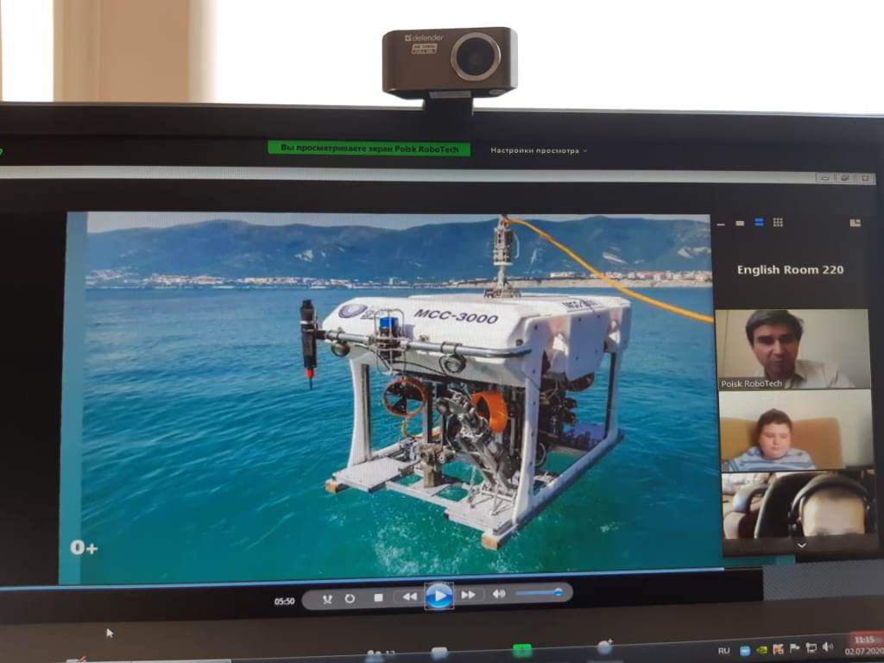
Task: Show active speaker only view
Action: (740, 224)
